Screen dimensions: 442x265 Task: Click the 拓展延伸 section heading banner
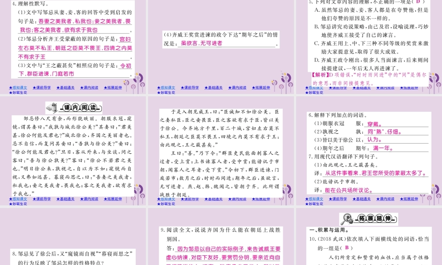pos(369,219)
